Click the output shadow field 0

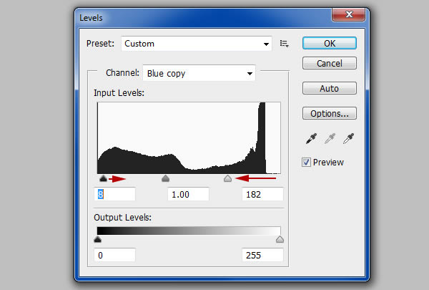[114, 255]
